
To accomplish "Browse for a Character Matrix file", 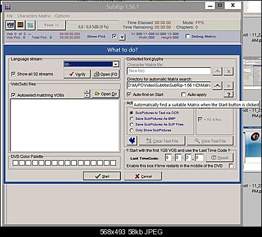I will click(217, 71).
